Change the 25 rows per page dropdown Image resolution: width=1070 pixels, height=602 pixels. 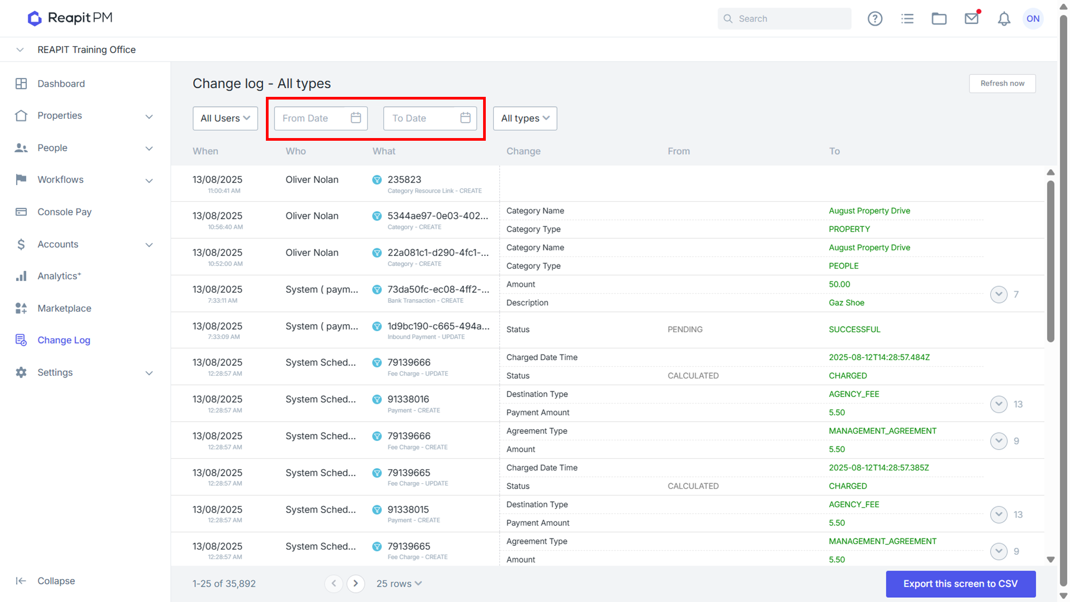pyautogui.click(x=399, y=583)
